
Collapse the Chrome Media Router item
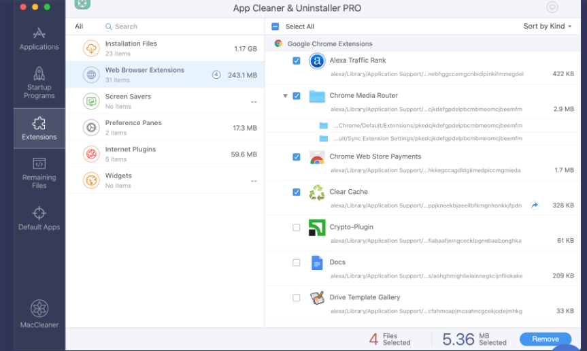[286, 96]
